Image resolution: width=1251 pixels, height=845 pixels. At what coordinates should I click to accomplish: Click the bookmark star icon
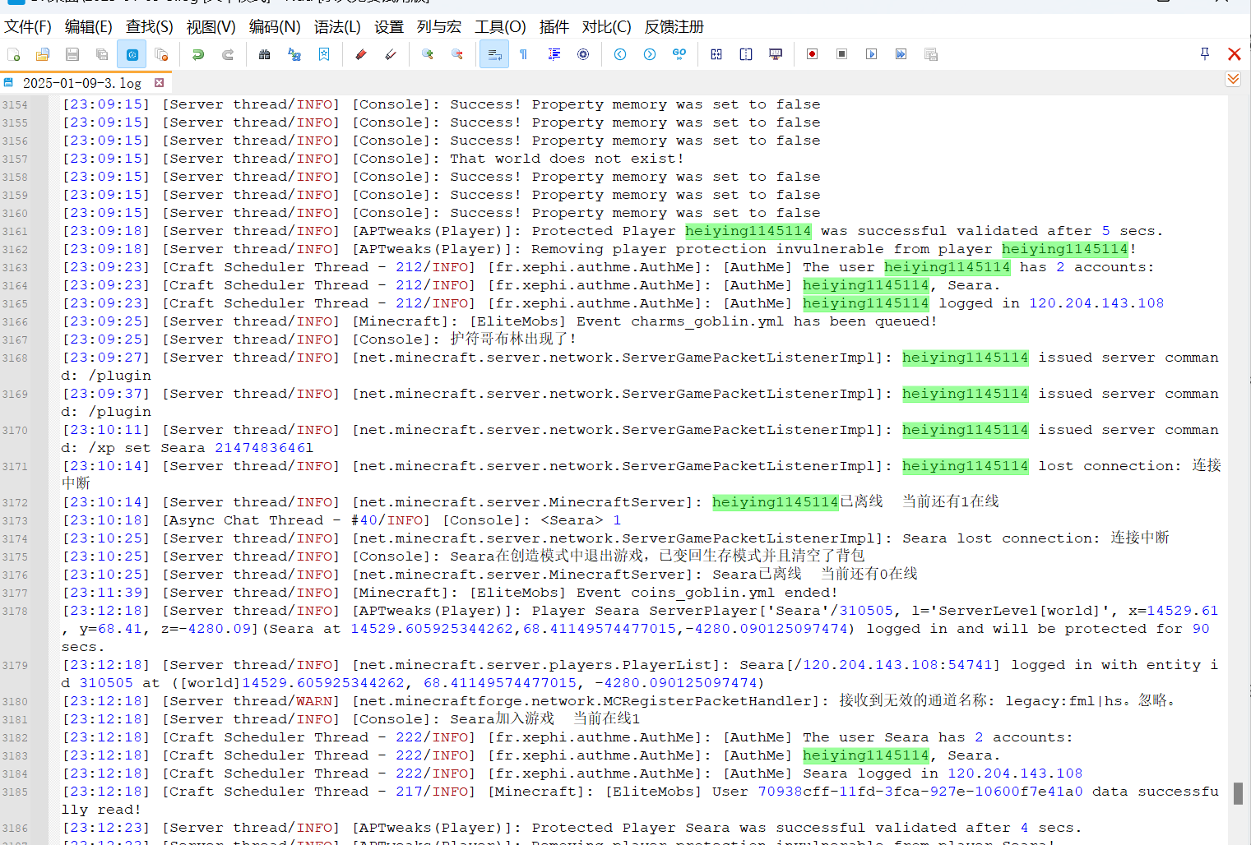[x=324, y=54]
